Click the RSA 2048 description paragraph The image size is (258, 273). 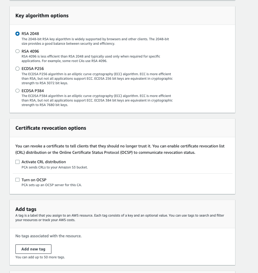coord(95,41)
